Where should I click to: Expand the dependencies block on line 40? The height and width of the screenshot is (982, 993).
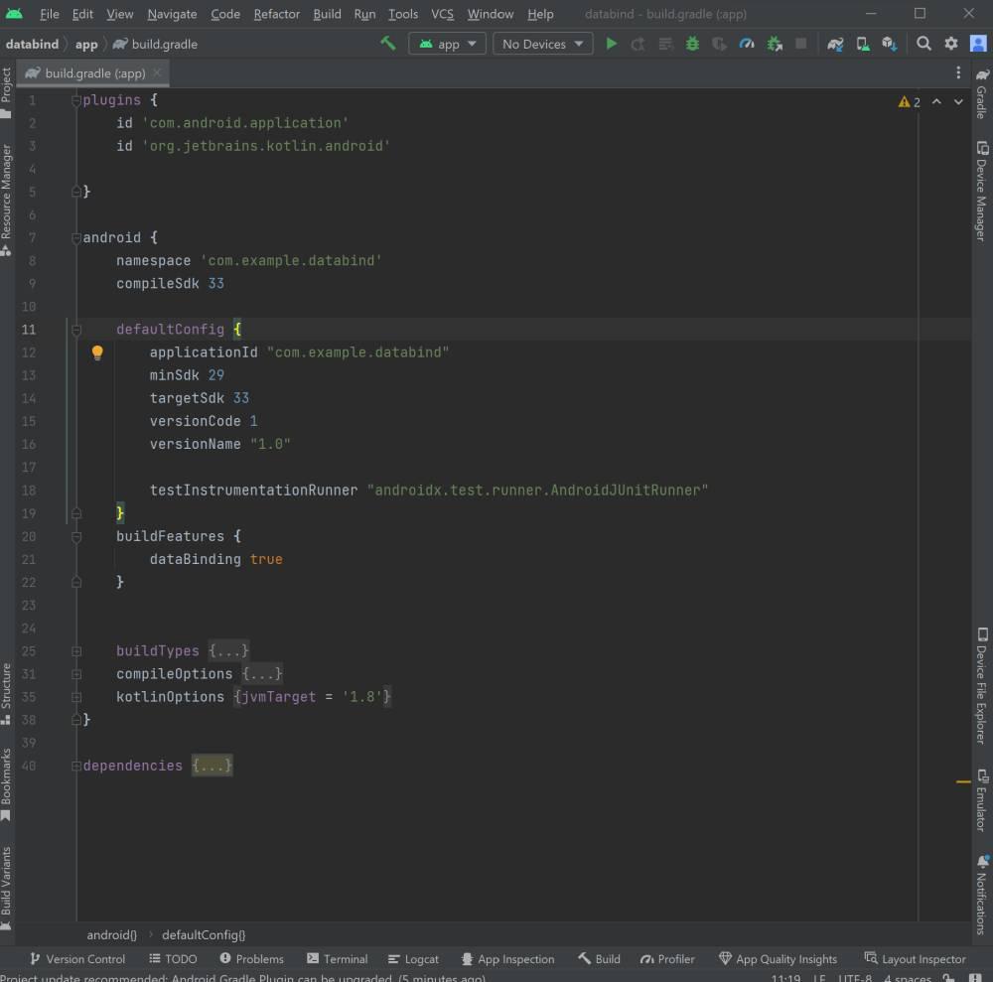click(x=76, y=765)
